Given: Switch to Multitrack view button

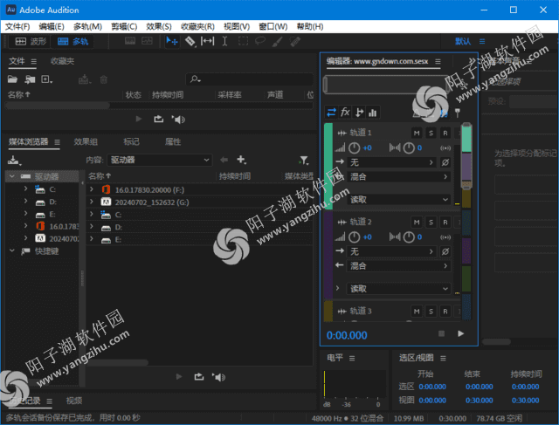Looking at the screenshot, I should tap(72, 42).
